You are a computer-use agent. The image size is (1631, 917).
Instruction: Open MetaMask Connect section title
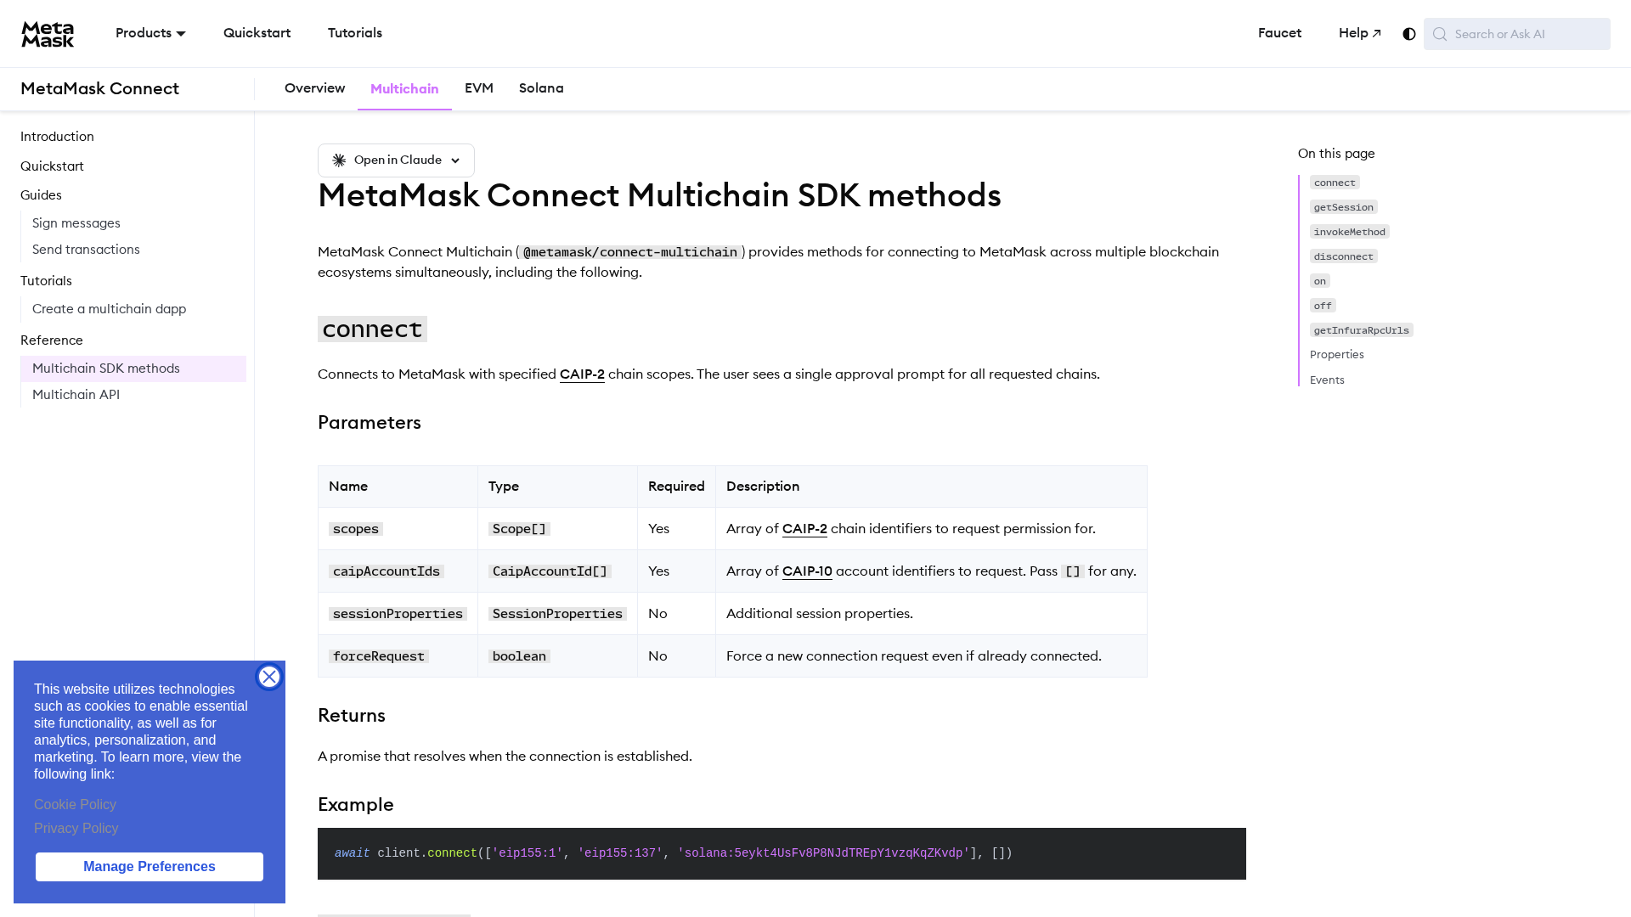click(x=99, y=89)
